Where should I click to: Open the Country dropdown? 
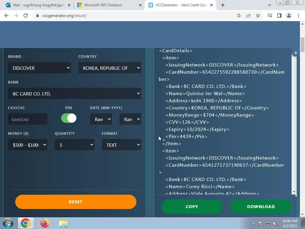[110, 68]
